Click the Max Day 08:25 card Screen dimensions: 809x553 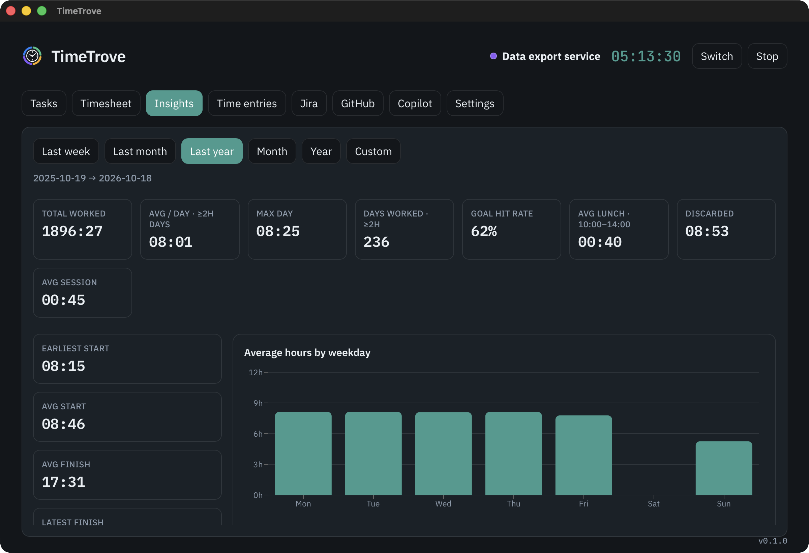click(x=297, y=229)
